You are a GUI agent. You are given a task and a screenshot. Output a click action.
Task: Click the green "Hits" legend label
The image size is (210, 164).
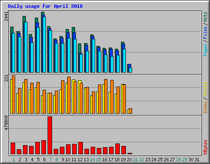tap(205, 17)
